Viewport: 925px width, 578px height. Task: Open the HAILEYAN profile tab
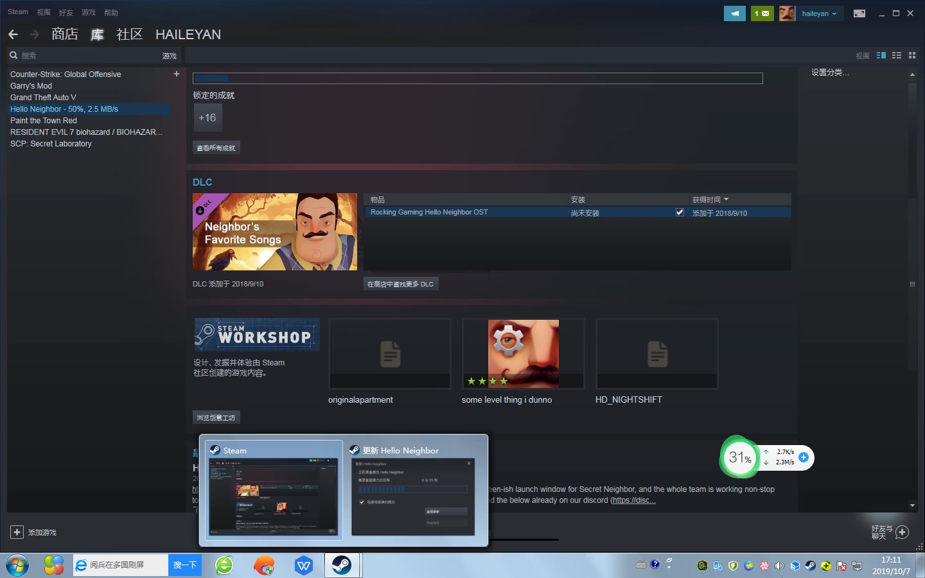pyautogui.click(x=188, y=35)
